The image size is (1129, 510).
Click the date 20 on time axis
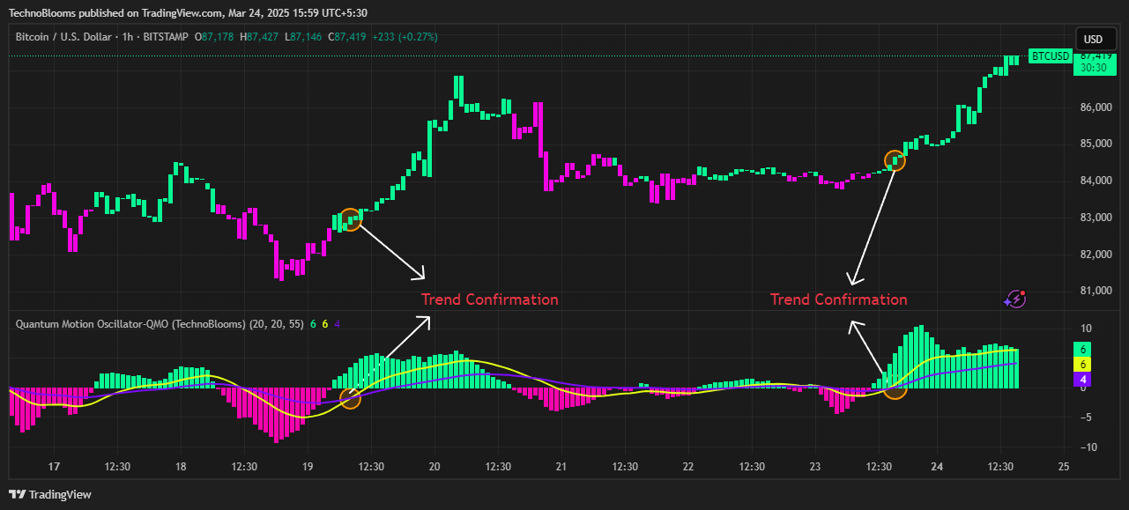coord(435,467)
